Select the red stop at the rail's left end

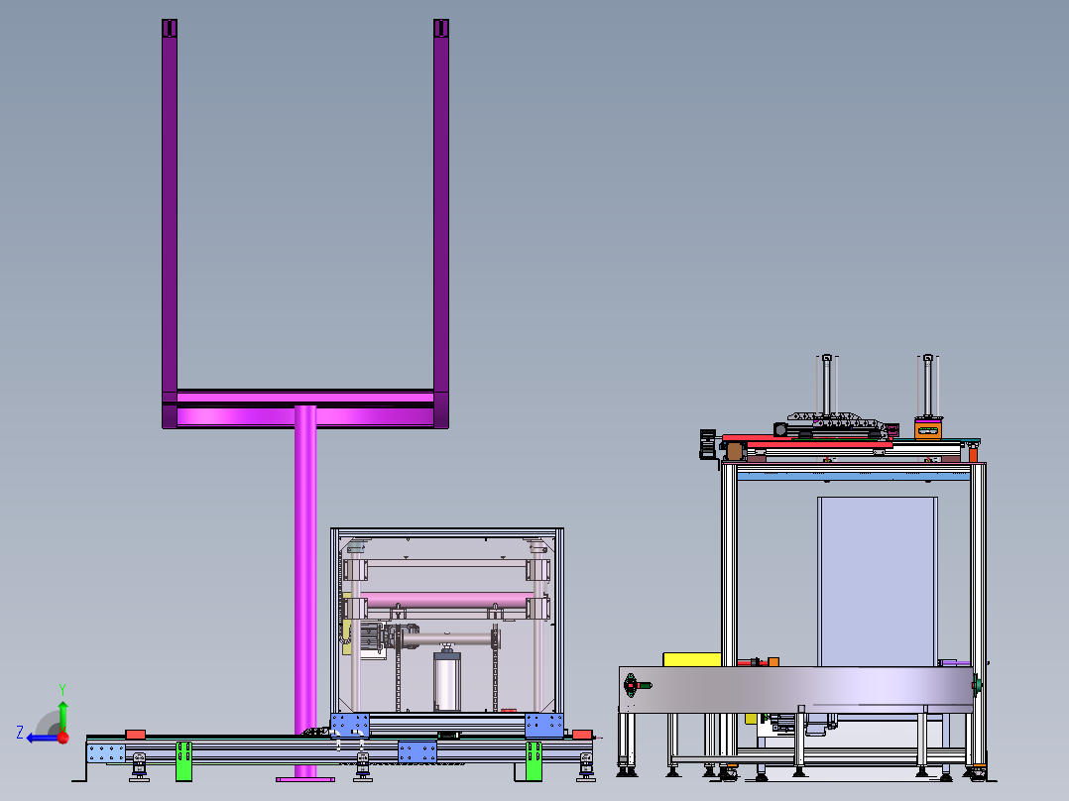(136, 735)
